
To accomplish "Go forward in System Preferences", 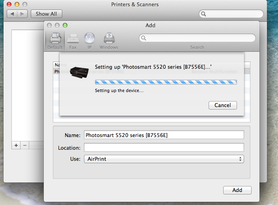I will (x=22, y=14).
